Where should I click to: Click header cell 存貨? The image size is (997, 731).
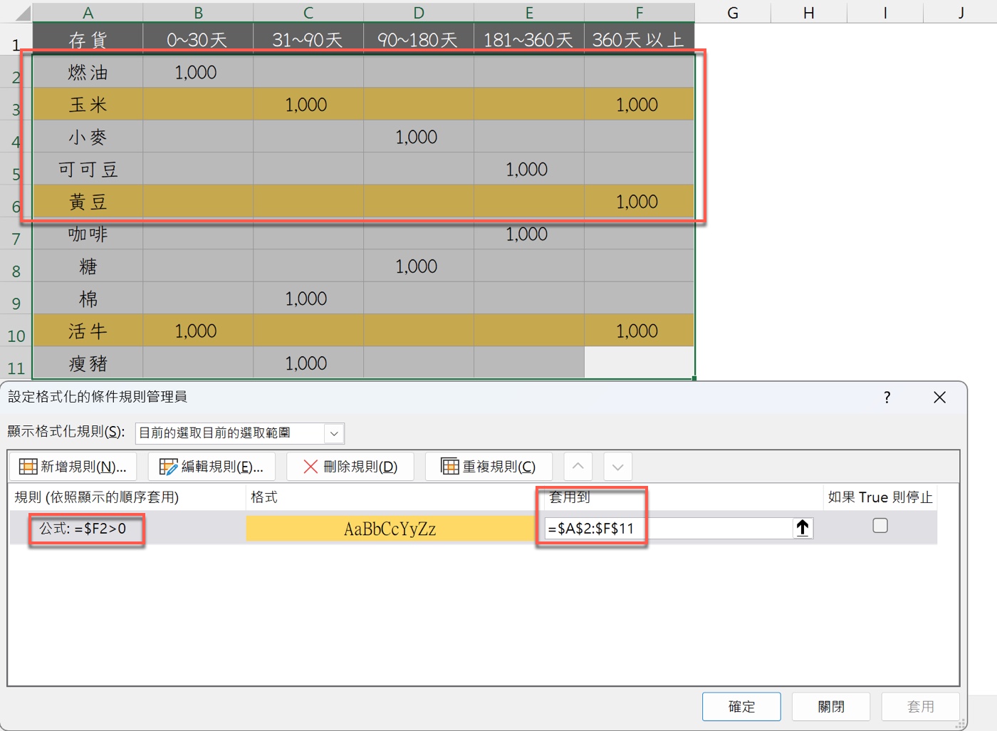coord(88,39)
